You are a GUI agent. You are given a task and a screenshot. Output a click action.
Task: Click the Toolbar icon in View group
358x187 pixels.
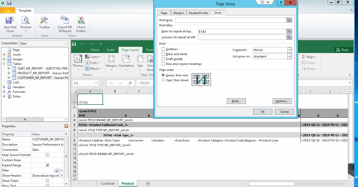click(44, 23)
